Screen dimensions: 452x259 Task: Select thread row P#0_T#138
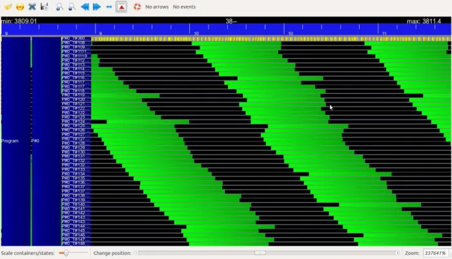click(76, 196)
